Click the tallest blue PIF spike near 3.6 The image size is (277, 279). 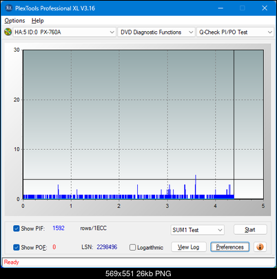tap(196, 186)
